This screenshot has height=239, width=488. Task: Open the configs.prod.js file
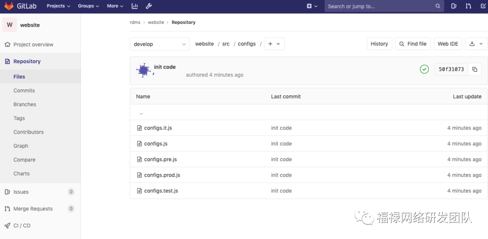tap(162, 175)
